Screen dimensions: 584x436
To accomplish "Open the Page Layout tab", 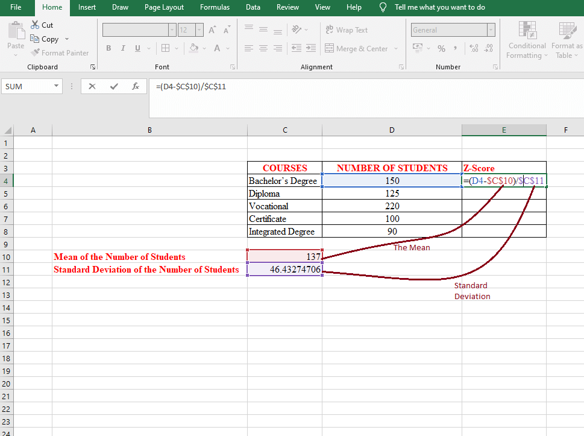I will pos(164,7).
